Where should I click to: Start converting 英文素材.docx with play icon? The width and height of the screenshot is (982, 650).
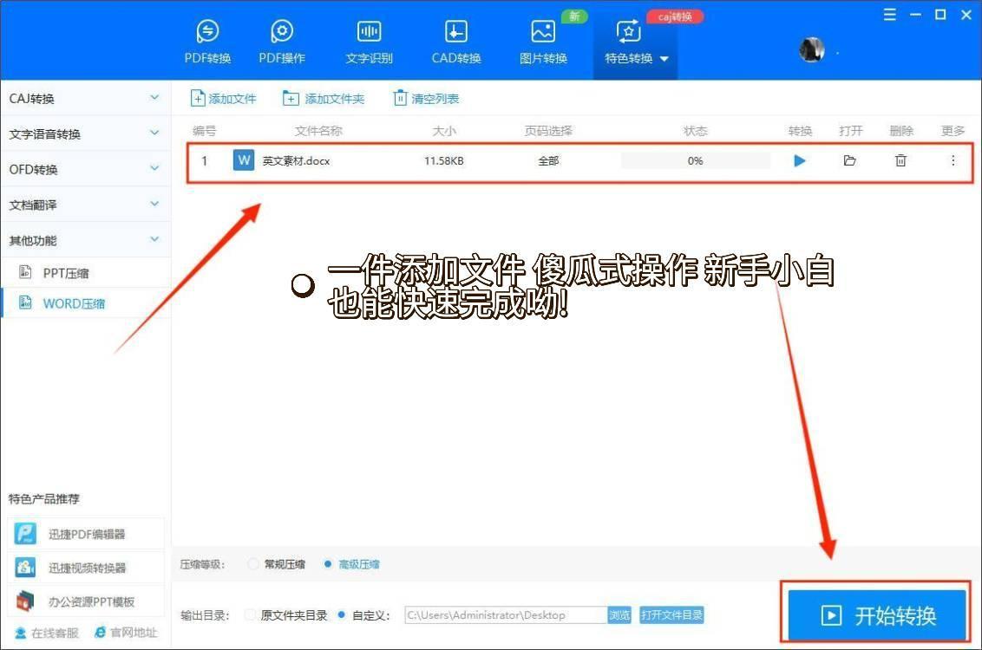[x=800, y=161]
